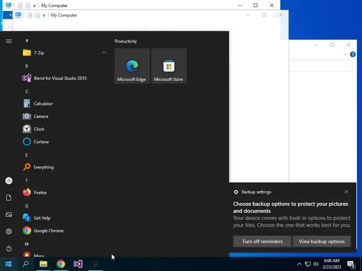Open File Explorer from the taskbar
Viewport: 362px width, 271px height.
(x=43, y=264)
